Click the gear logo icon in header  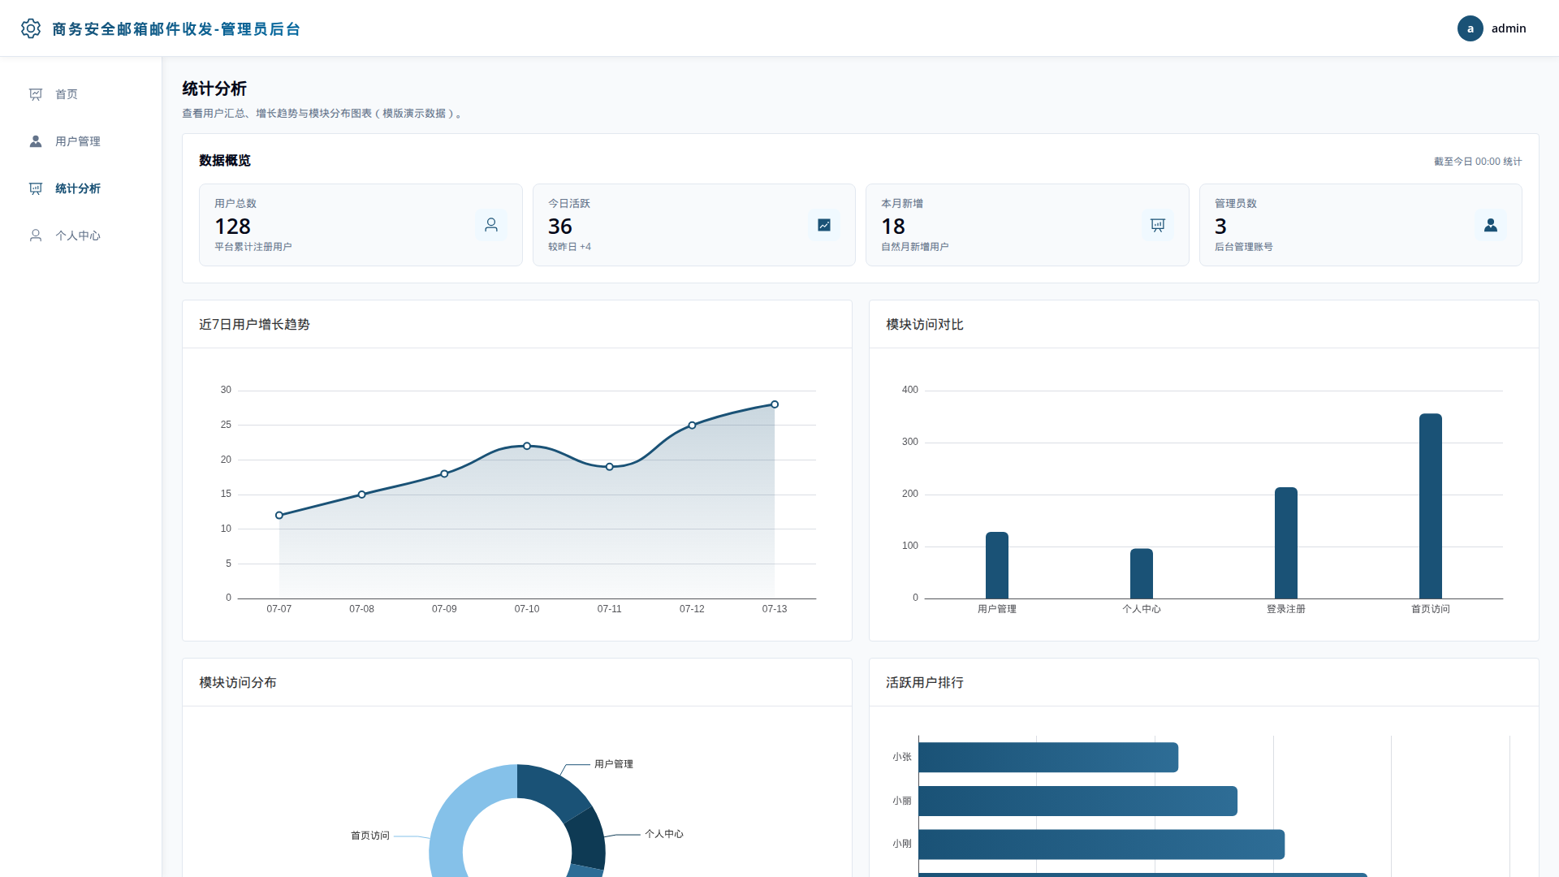click(x=31, y=28)
